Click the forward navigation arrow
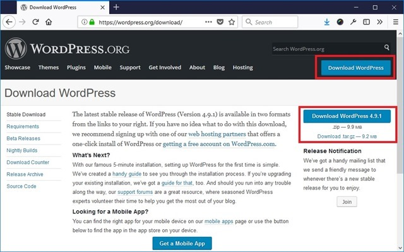 23,22
